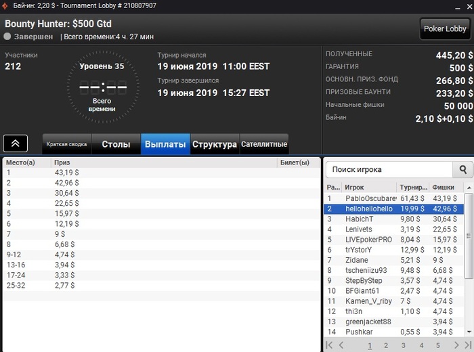Select page 5 of the player list
The width and height of the screenshot is (474, 352).
coord(437,345)
